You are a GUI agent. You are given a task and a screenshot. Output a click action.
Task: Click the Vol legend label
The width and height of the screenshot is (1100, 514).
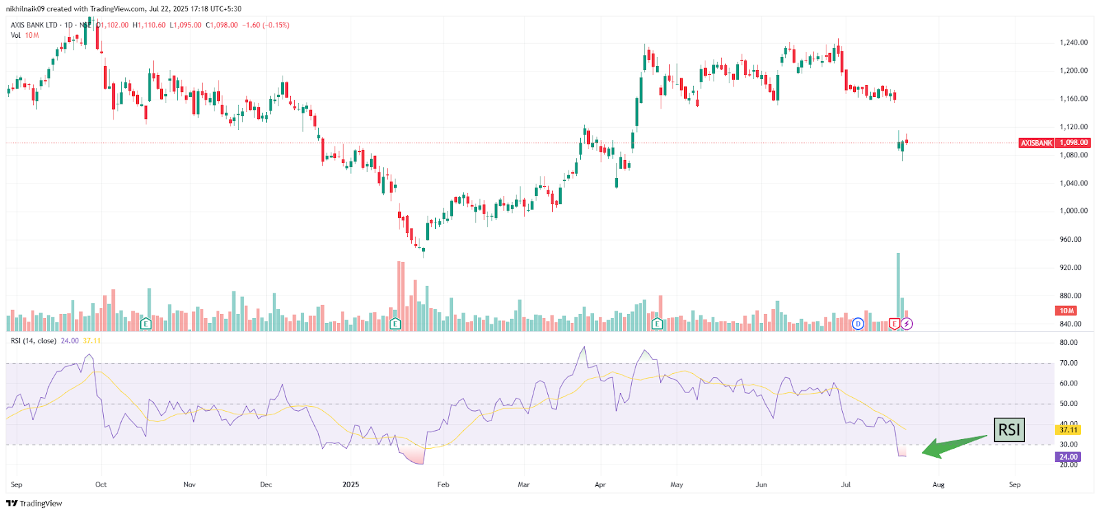point(15,35)
